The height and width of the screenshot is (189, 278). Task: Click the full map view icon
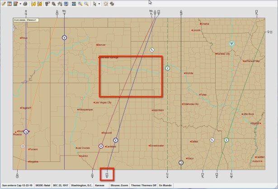[74, 4]
